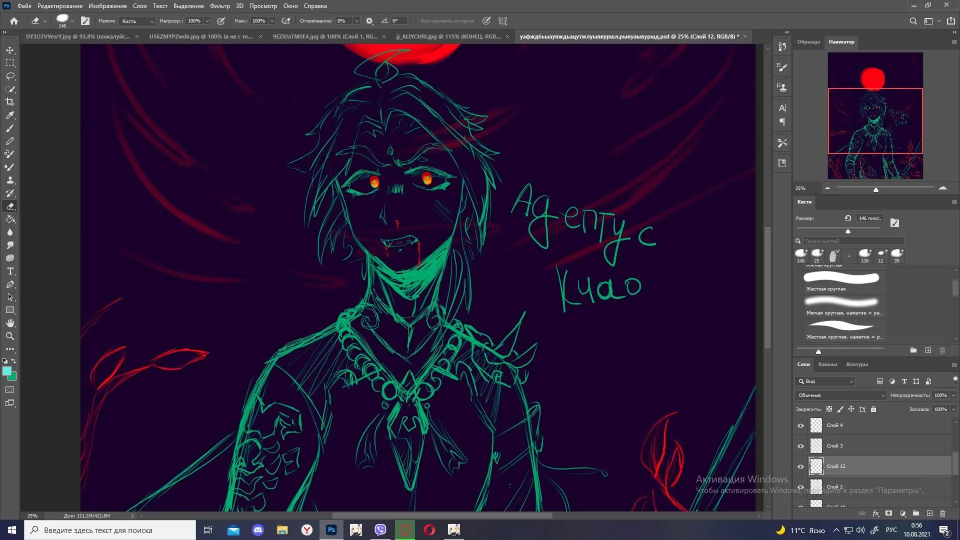The image size is (960, 540).
Task: Hide Слой 12 using eye icon
Action: [800, 467]
